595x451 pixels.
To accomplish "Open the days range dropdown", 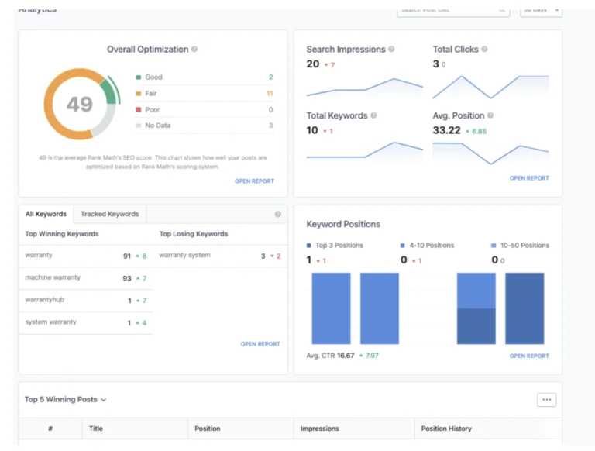I will tap(541, 10).
